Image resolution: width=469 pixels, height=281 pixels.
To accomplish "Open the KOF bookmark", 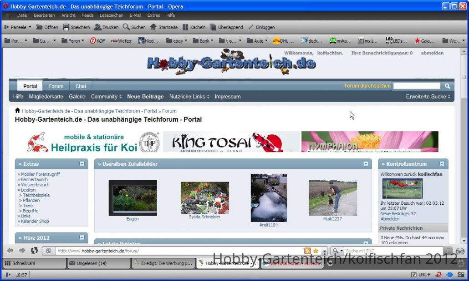I will [x=97, y=41].
